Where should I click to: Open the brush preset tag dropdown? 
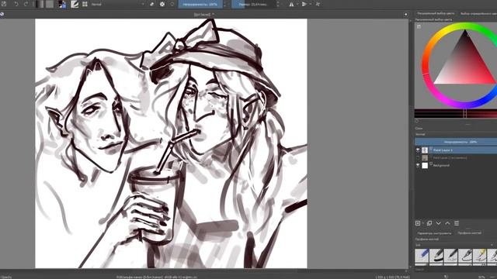(456, 245)
